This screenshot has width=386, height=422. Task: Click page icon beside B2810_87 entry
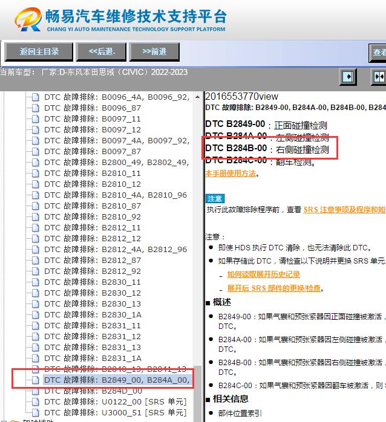[35, 206]
